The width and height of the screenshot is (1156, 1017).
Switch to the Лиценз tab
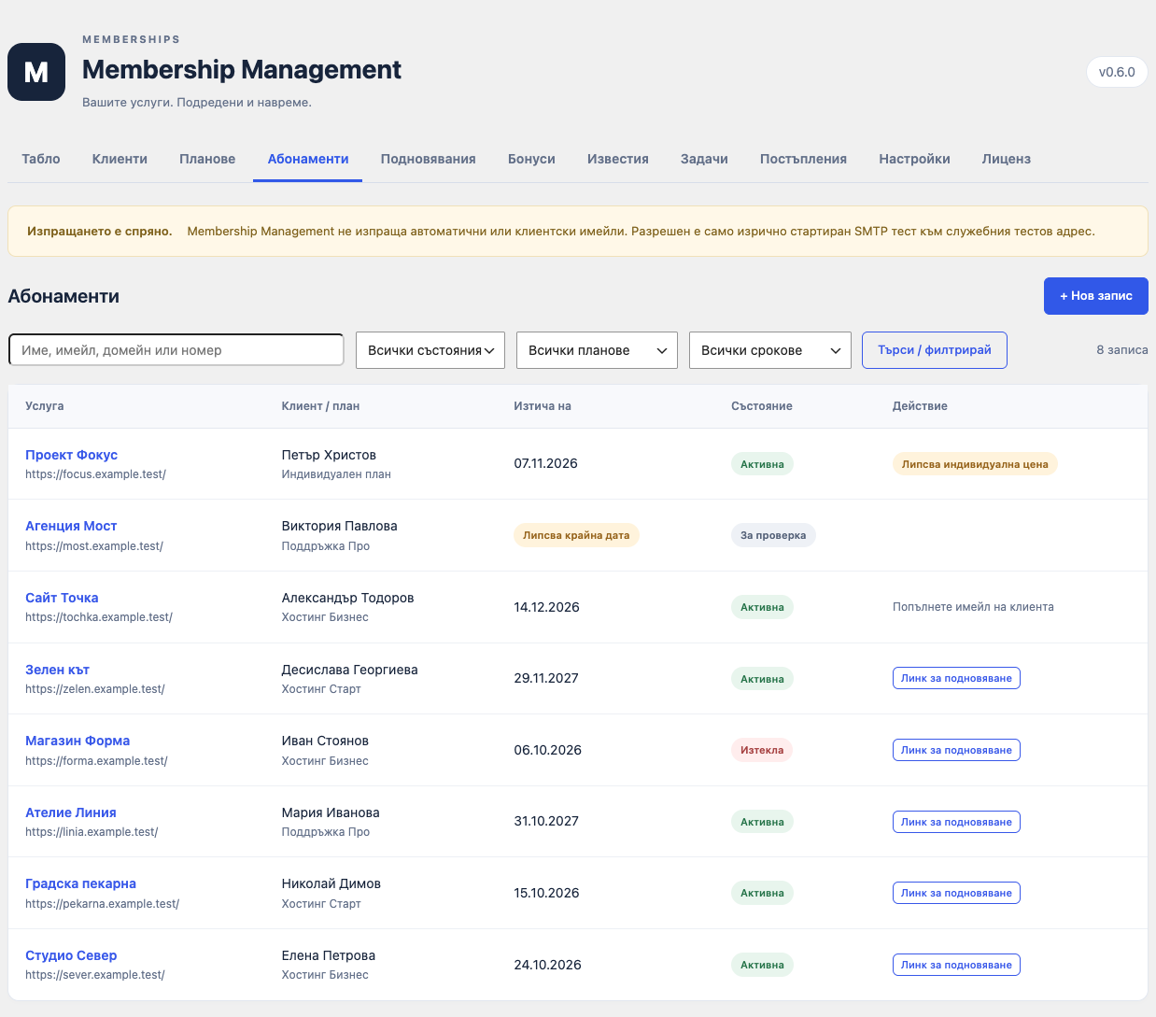point(1006,159)
